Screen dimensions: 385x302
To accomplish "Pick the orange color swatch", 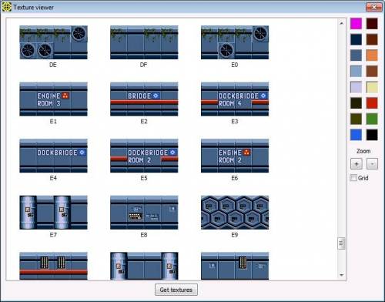I will [372, 55].
